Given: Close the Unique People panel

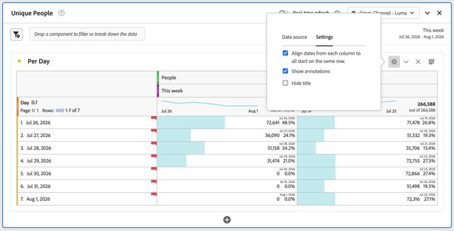Looking at the screenshot, I should coord(439,13).
